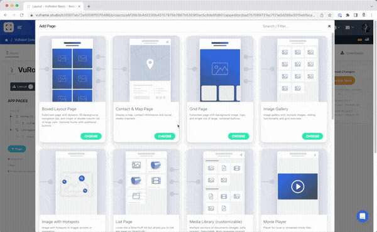This screenshot has height=232, width=377.
Task: Click the Page button in sidebar
Action: pyautogui.click(x=17, y=149)
